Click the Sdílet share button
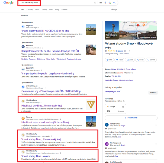Screen dimensions: 164x163 click(140, 60)
